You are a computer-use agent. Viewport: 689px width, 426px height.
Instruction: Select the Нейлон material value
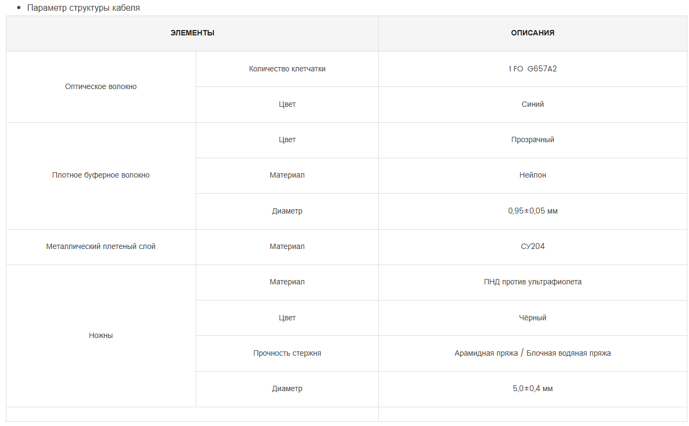tap(533, 175)
